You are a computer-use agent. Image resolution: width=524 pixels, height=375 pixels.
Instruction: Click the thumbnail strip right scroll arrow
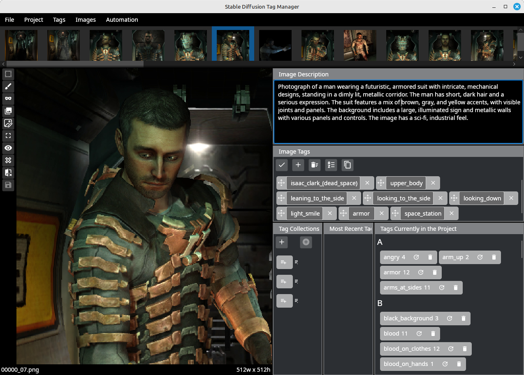[514, 64]
